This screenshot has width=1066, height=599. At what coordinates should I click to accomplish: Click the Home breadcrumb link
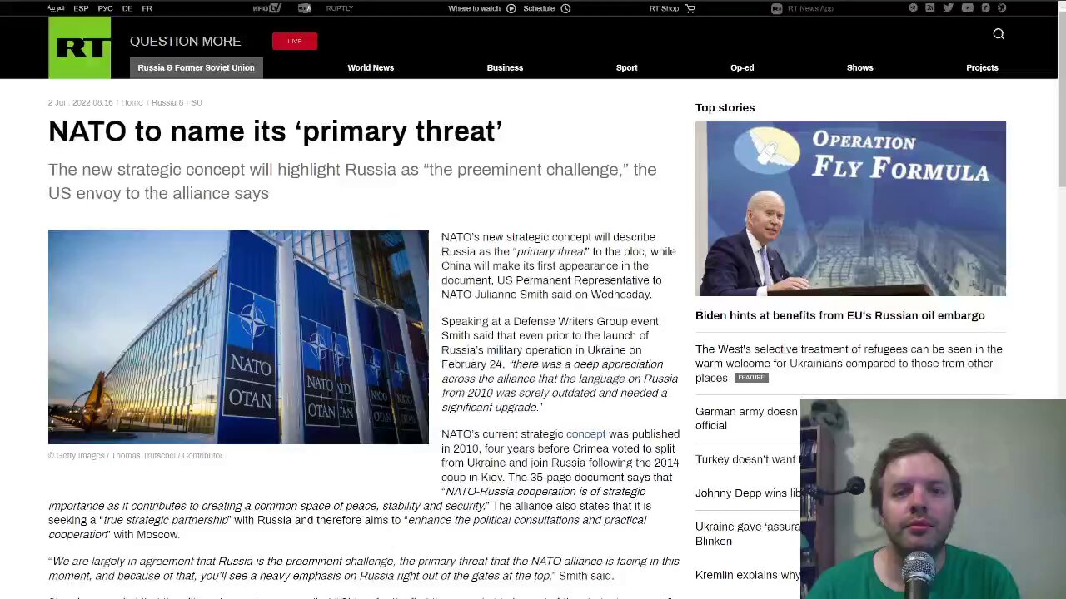point(132,102)
